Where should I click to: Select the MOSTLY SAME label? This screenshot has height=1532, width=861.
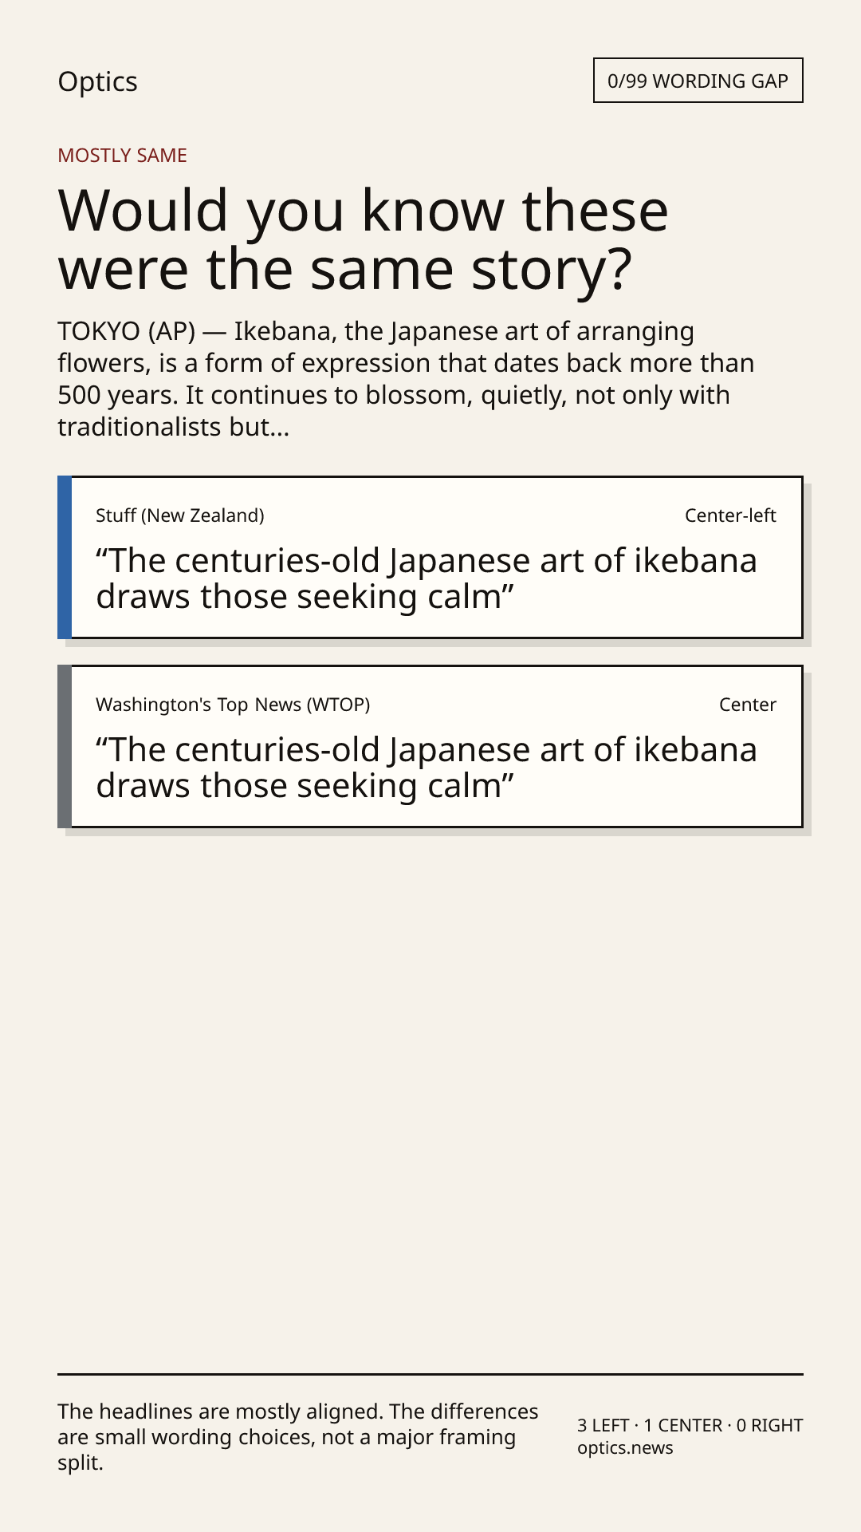pos(122,156)
